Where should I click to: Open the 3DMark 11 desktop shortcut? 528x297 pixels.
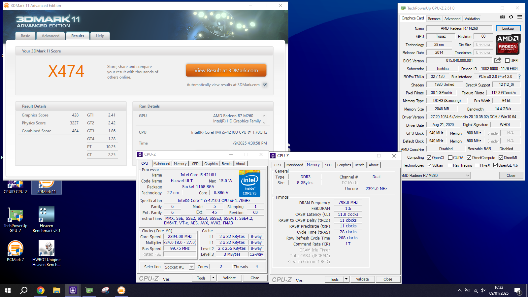point(47,187)
